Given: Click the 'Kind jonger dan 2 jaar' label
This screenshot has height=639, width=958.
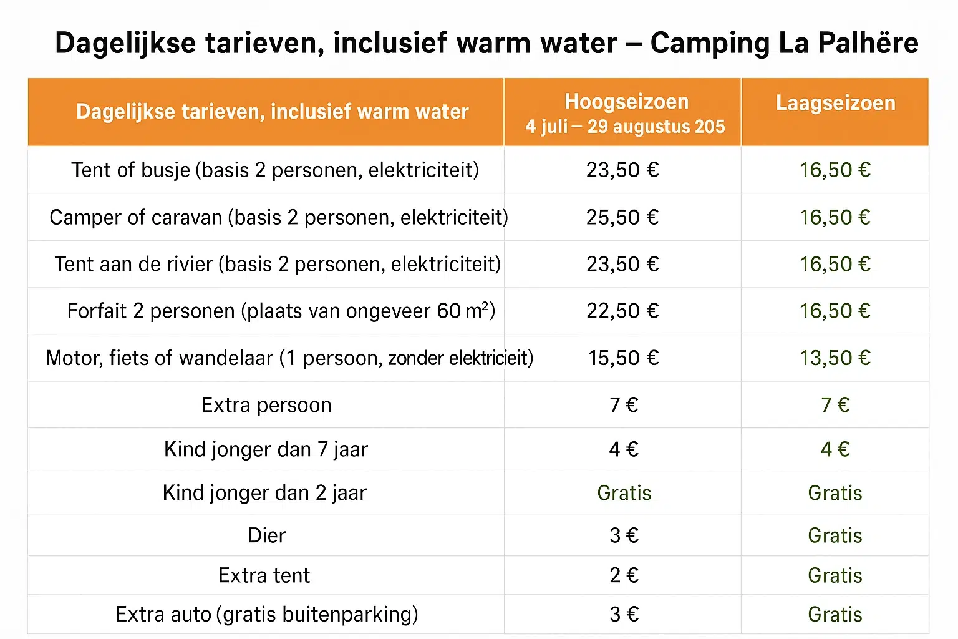Looking at the screenshot, I should pyautogui.click(x=264, y=493).
